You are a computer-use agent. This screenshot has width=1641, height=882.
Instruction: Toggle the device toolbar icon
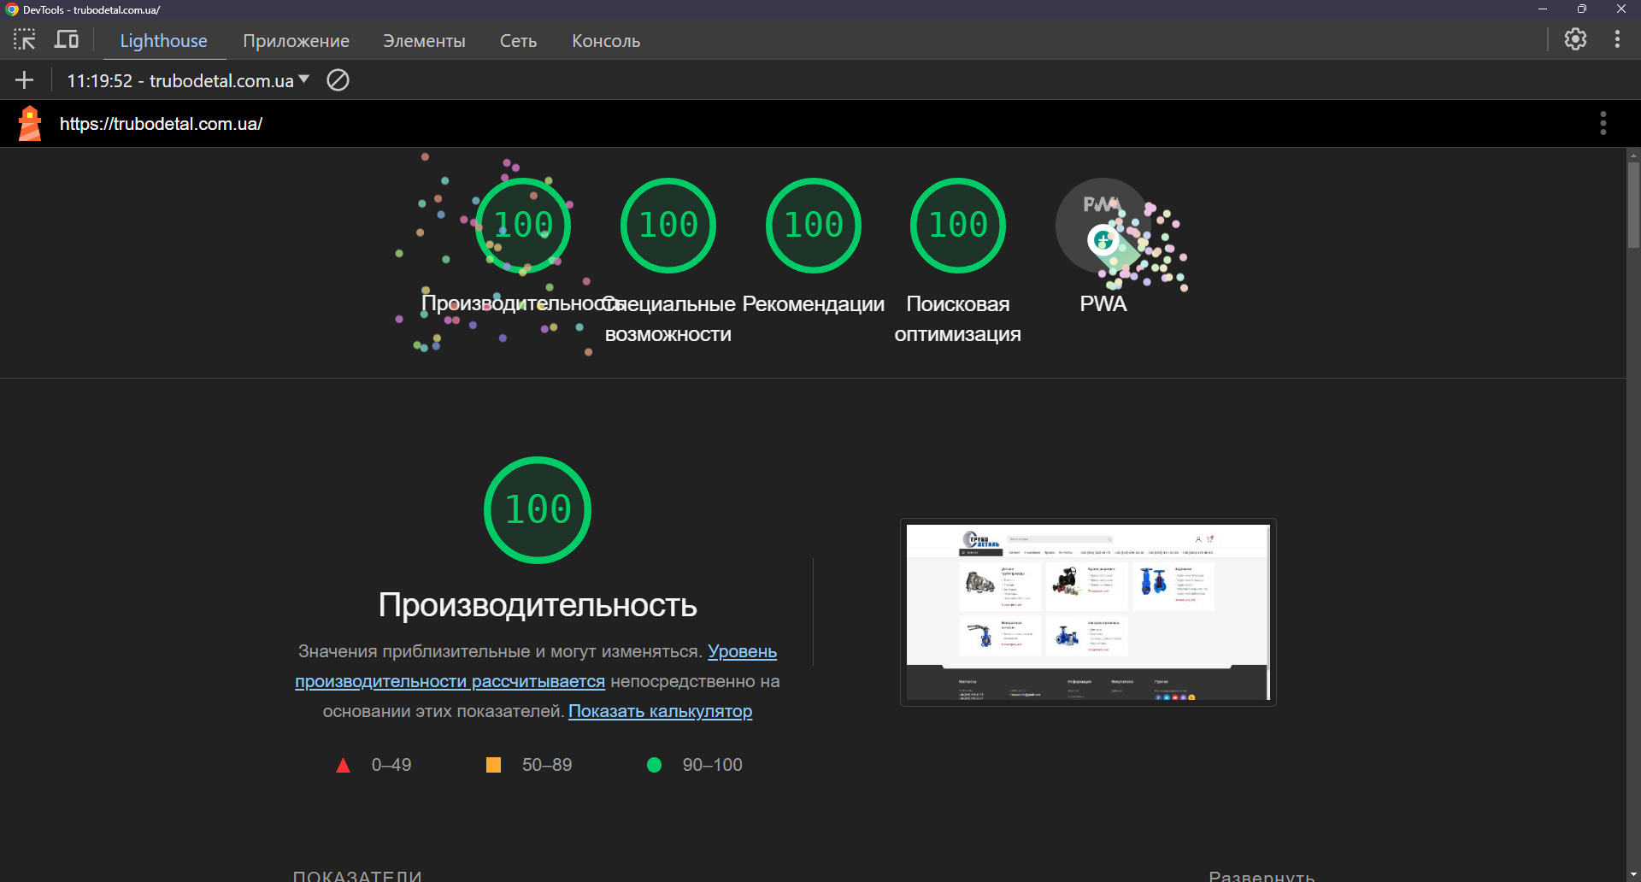(67, 39)
